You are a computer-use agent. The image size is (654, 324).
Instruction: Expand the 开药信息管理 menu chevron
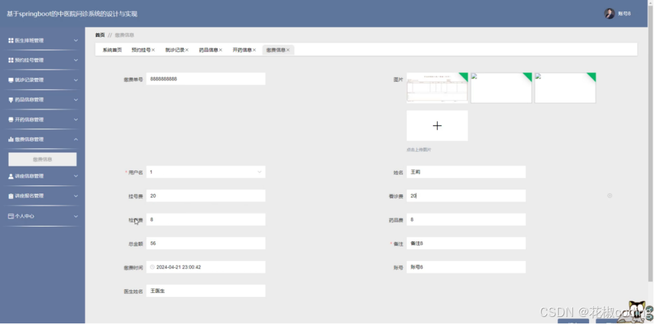click(76, 120)
